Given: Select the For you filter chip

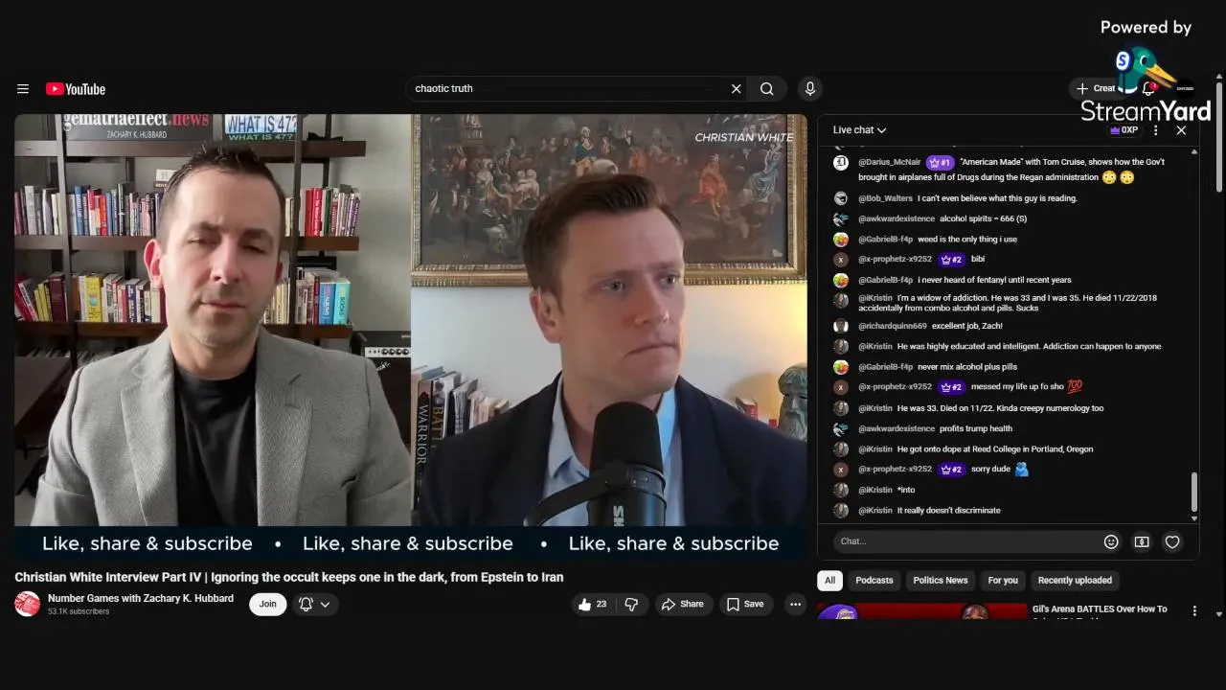Looking at the screenshot, I should (x=1003, y=580).
